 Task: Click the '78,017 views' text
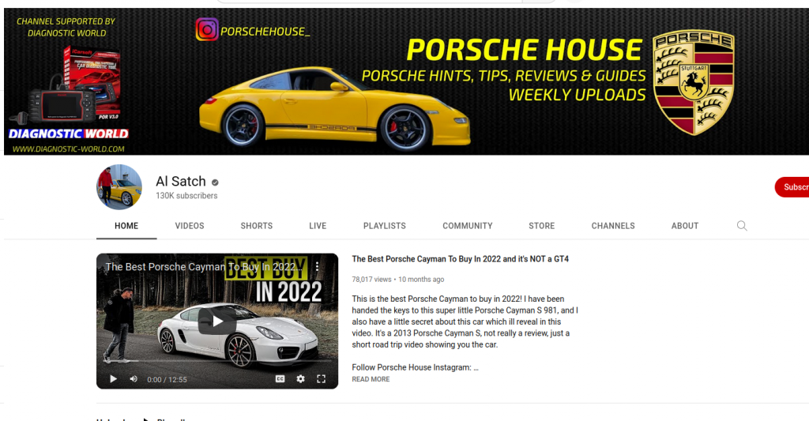coord(371,280)
